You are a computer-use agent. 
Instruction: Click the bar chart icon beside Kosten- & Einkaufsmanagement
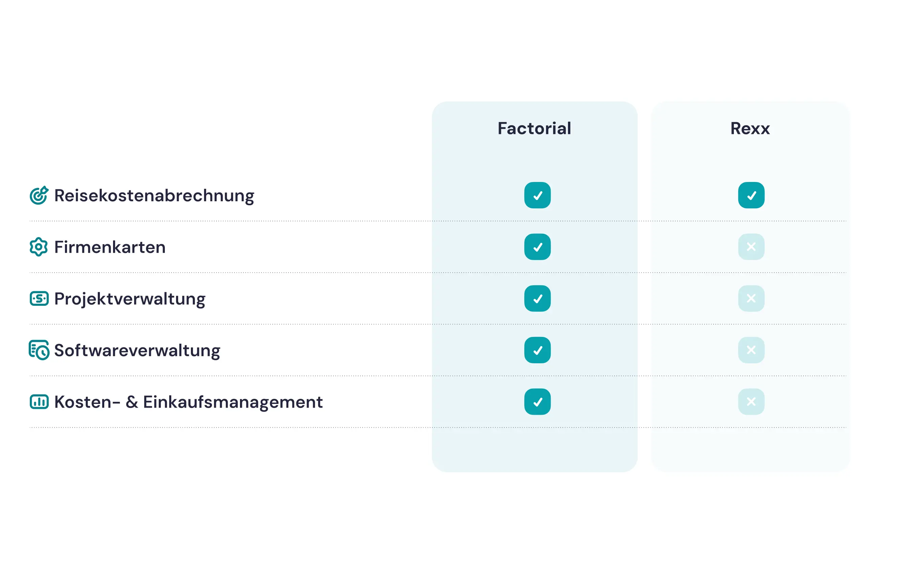tap(39, 402)
